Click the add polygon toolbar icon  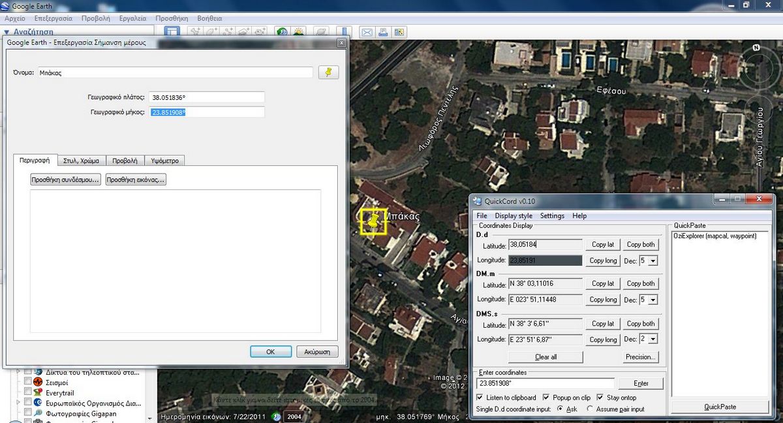coord(211,31)
